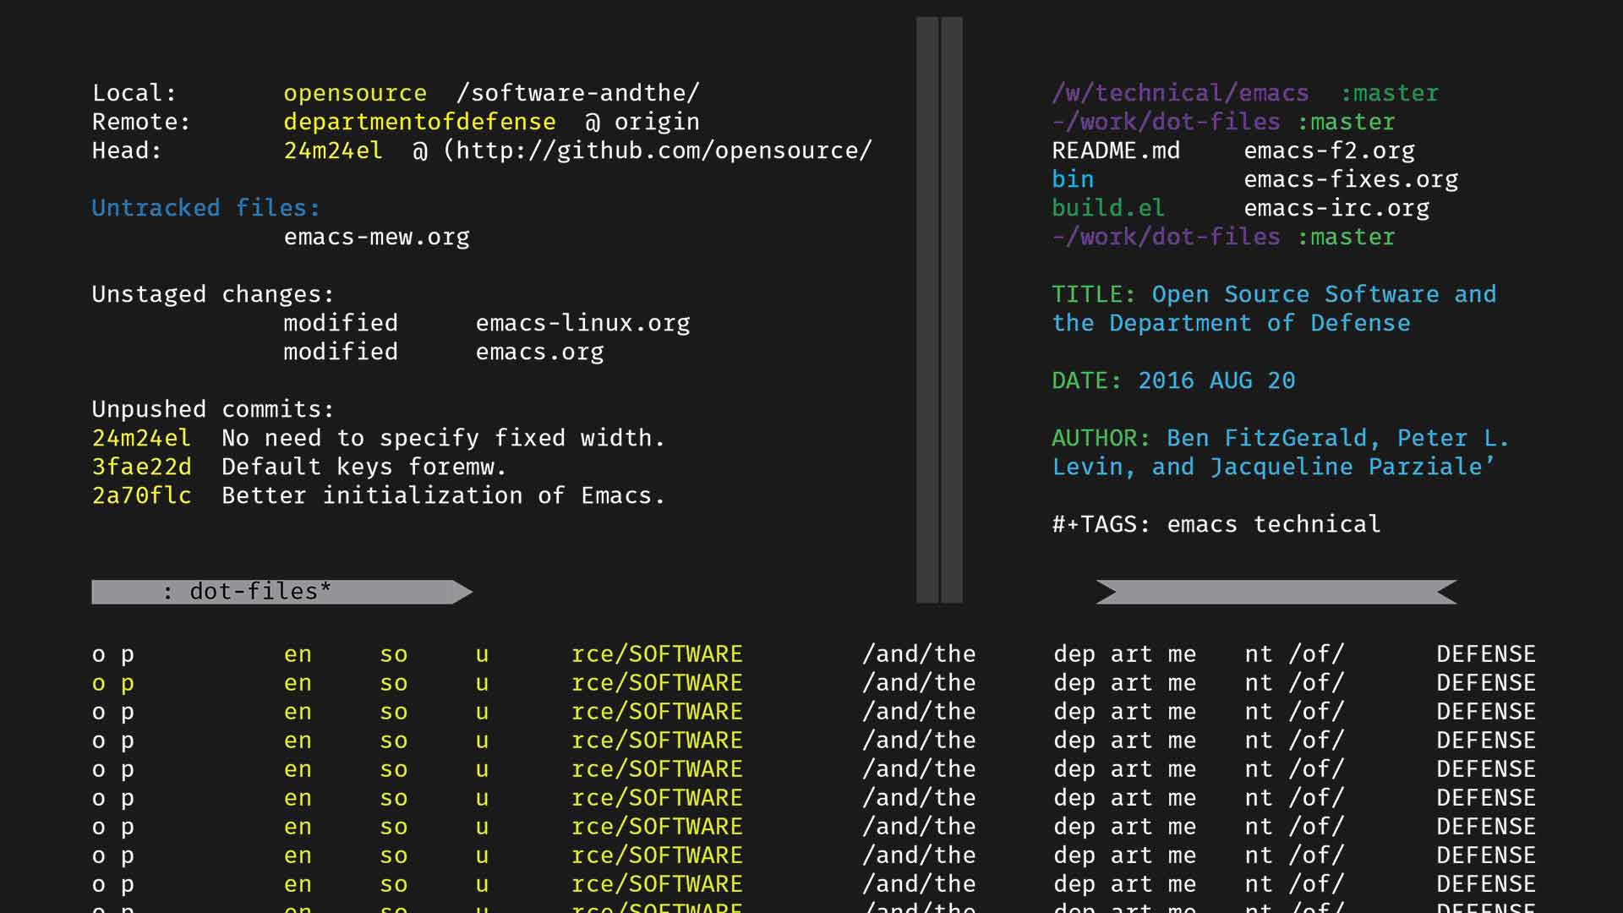Open build.el file entry
This screenshot has width=1623, height=913.
(1108, 208)
